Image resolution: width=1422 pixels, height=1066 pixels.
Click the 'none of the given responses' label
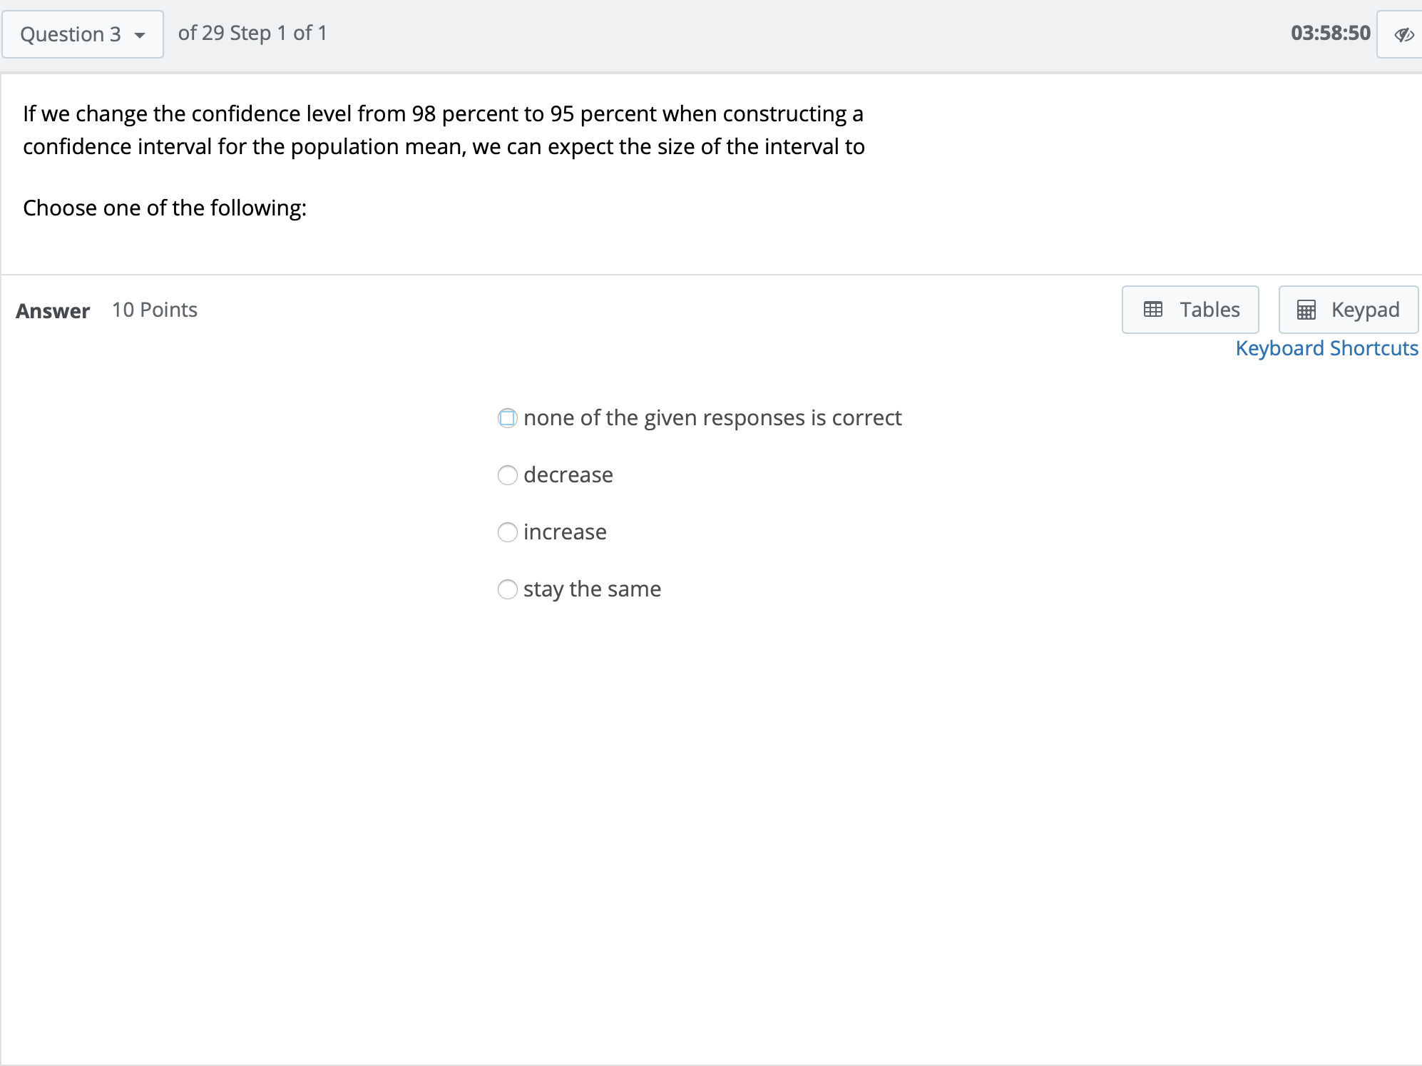[x=712, y=418]
